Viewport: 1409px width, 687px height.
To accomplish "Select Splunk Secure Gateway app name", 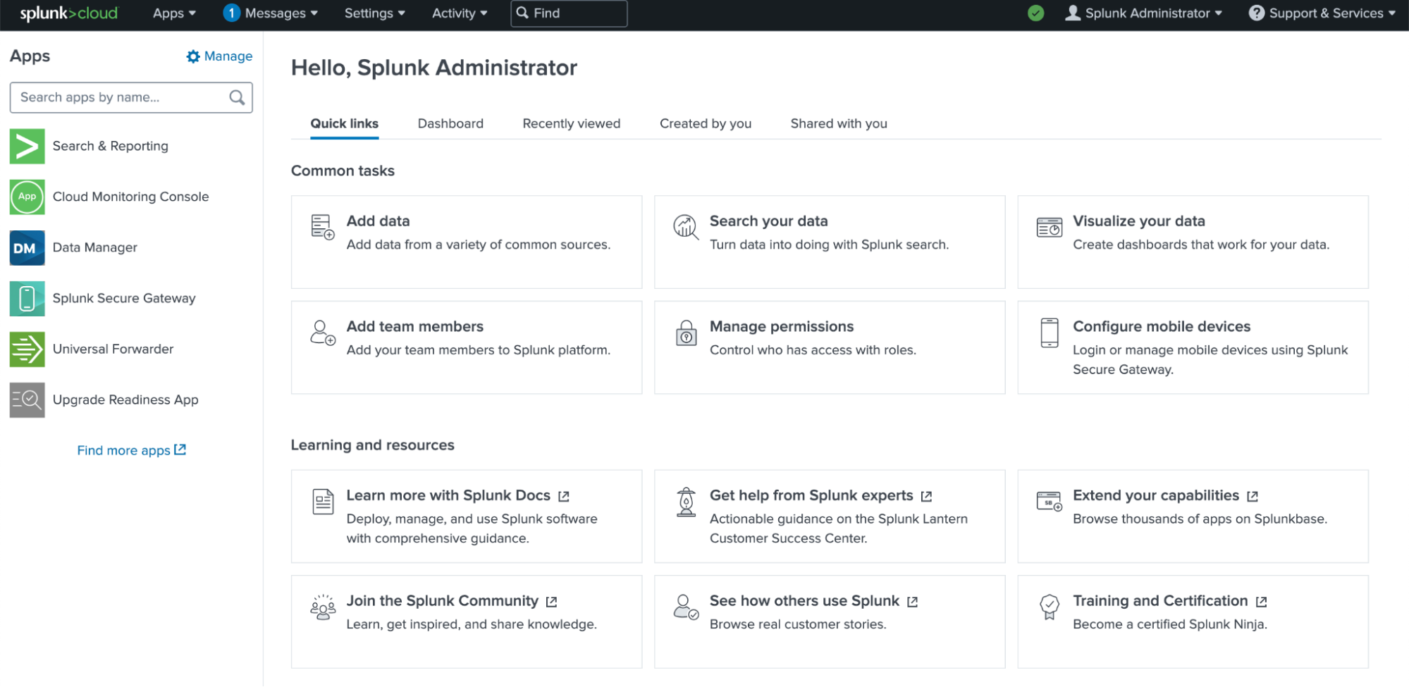I will click(124, 298).
